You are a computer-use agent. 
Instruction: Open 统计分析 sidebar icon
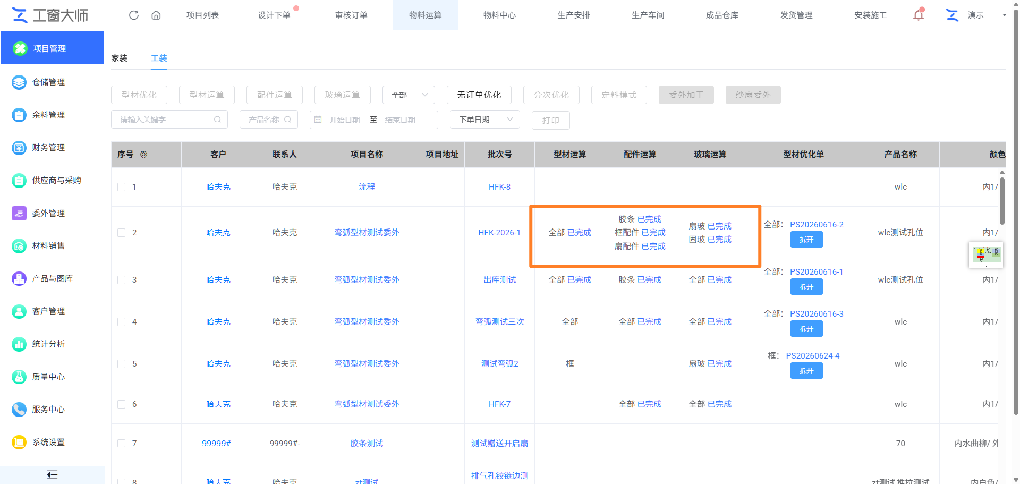point(19,344)
